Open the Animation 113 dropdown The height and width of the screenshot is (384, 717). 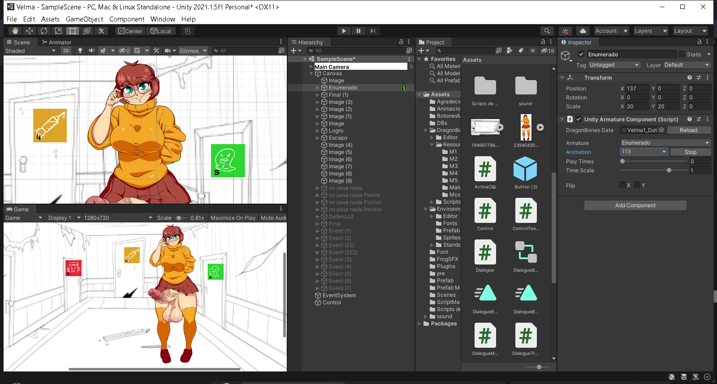644,152
